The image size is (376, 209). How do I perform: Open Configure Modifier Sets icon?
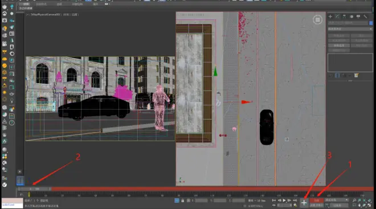click(356, 76)
